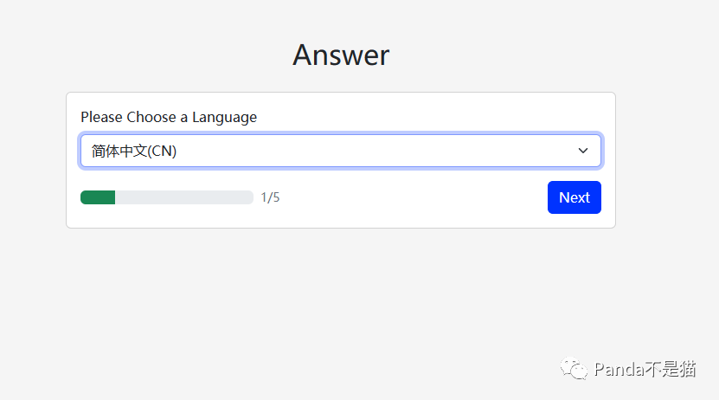Click the word Please in the form label
719x400 pixels.
click(101, 117)
